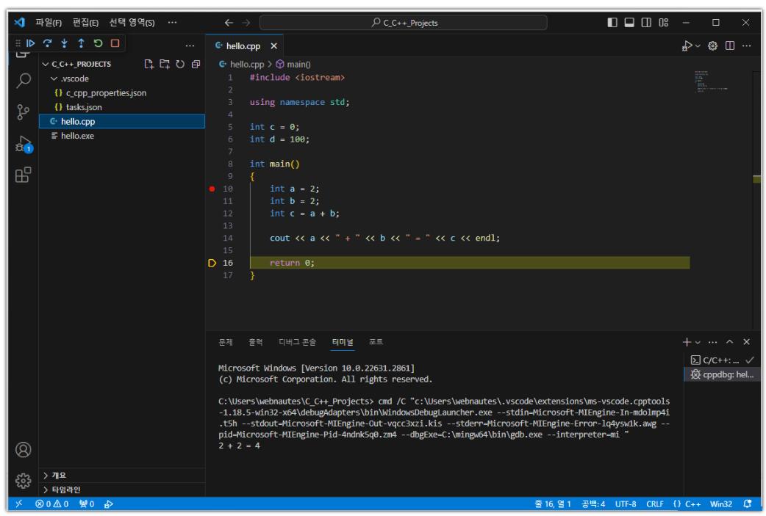This screenshot has height=516, width=766.
Task: Open explorer views and more actions menu
Action: click(x=190, y=46)
